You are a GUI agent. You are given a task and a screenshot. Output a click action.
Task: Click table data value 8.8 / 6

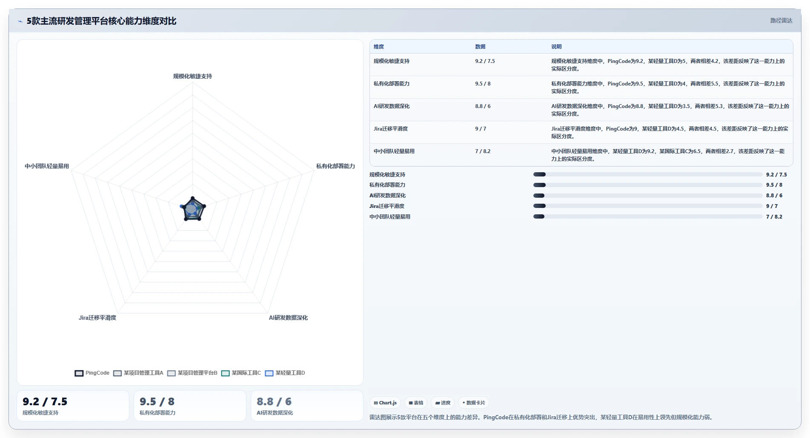click(483, 106)
